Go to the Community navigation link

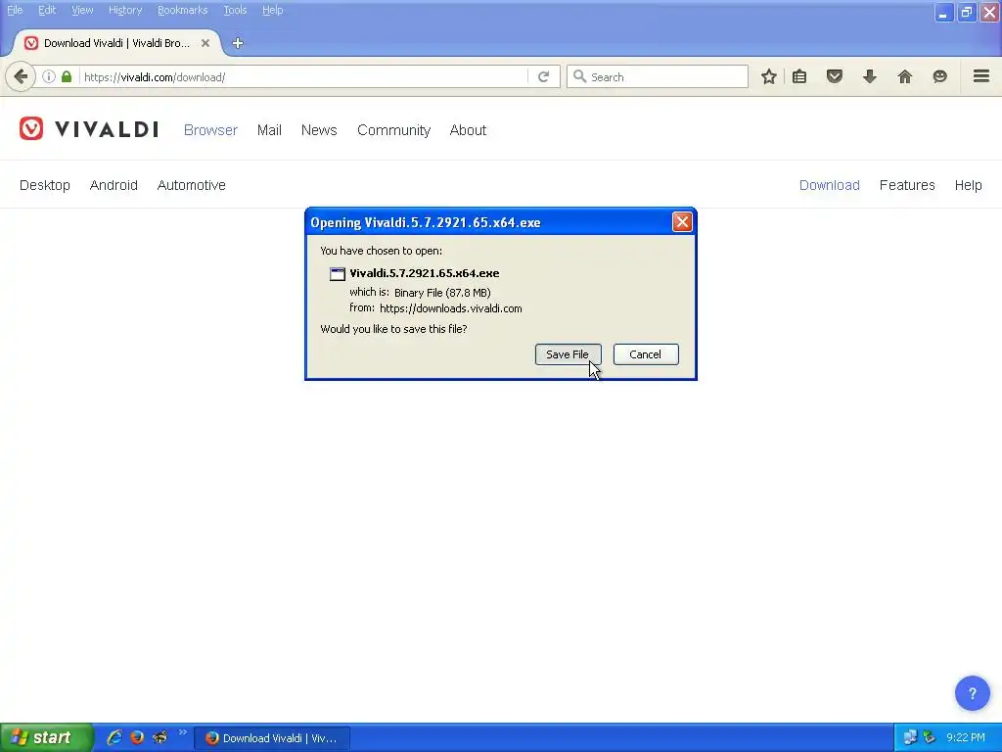(x=393, y=130)
